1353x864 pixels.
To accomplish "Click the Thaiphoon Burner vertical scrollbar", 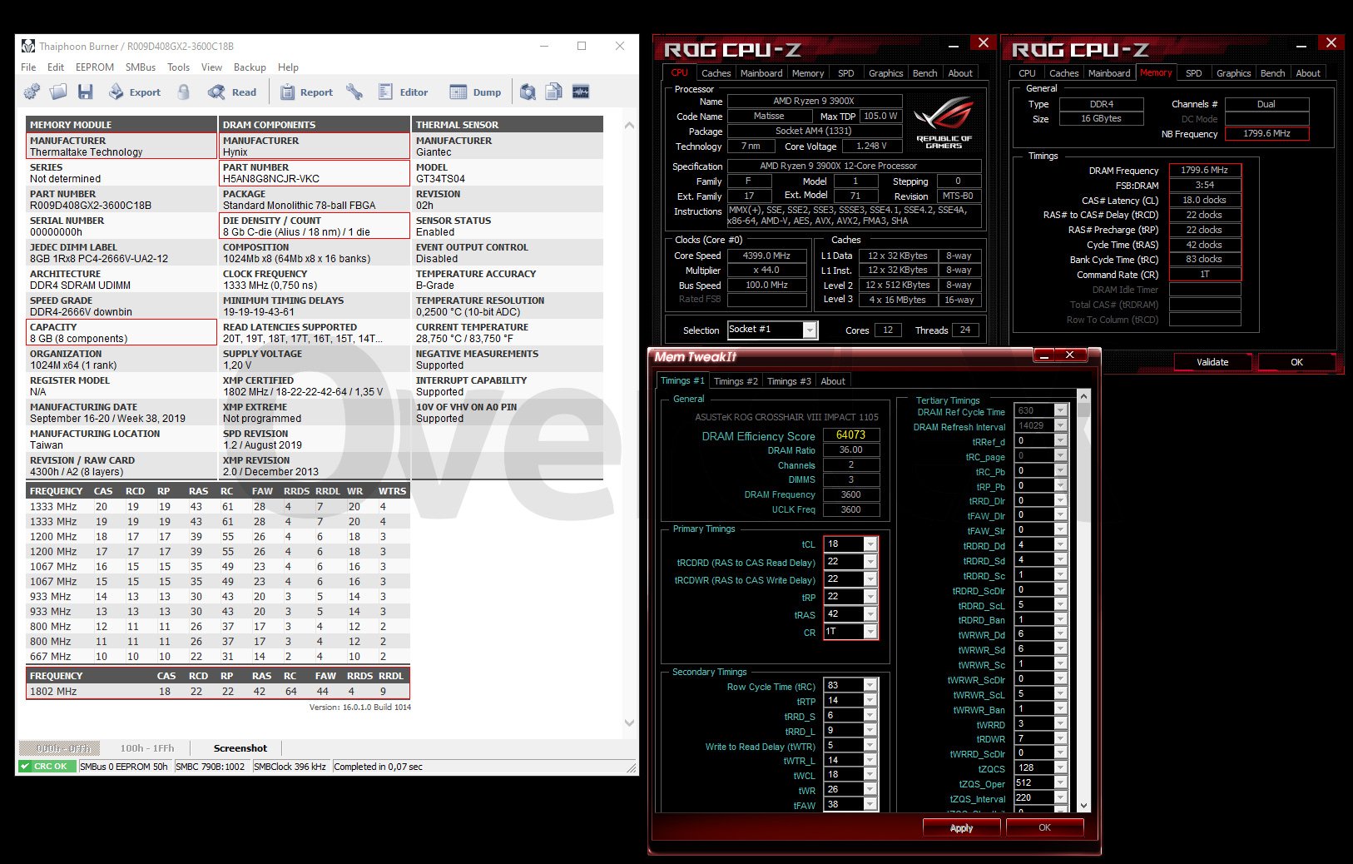I will click(x=629, y=424).
